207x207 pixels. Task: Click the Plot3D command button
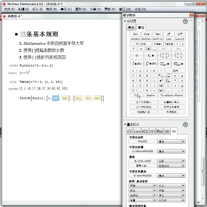[x=143, y=141]
